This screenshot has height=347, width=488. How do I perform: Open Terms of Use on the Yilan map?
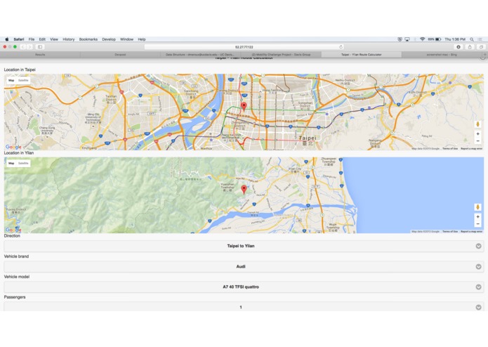pyautogui.click(x=450, y=232)
